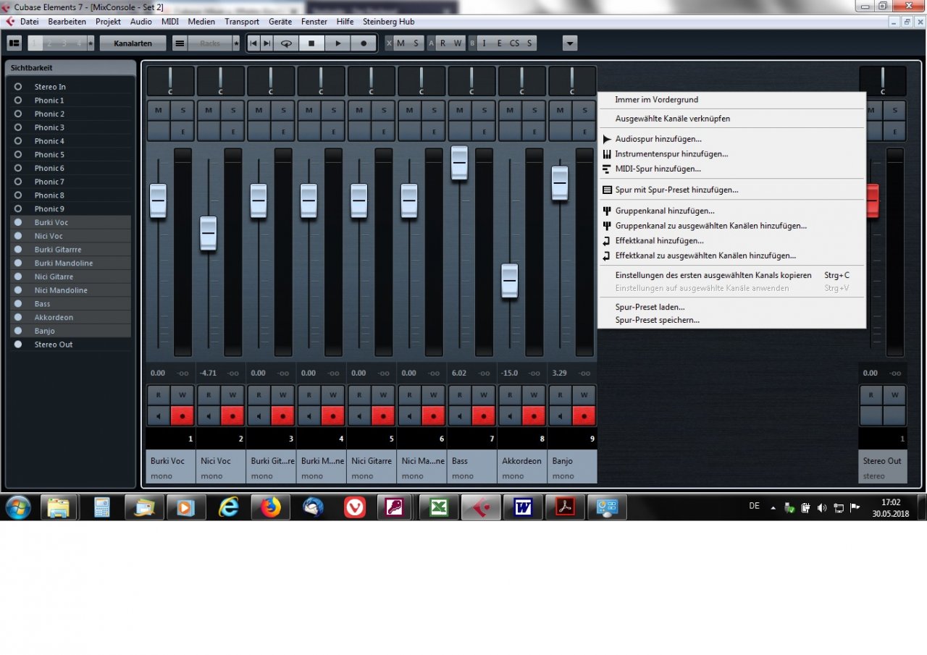Open the Racks selection dropdown
Screen dimensions: 927x655
tap(210, 43)
